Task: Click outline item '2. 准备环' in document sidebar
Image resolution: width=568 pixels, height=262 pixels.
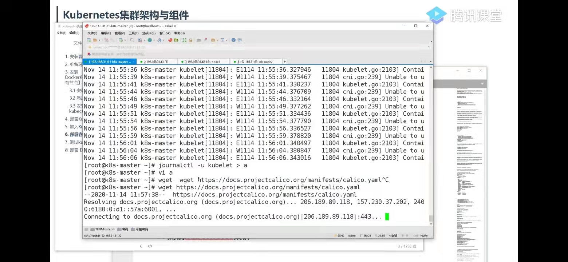Action: click(x=74, y=64)
